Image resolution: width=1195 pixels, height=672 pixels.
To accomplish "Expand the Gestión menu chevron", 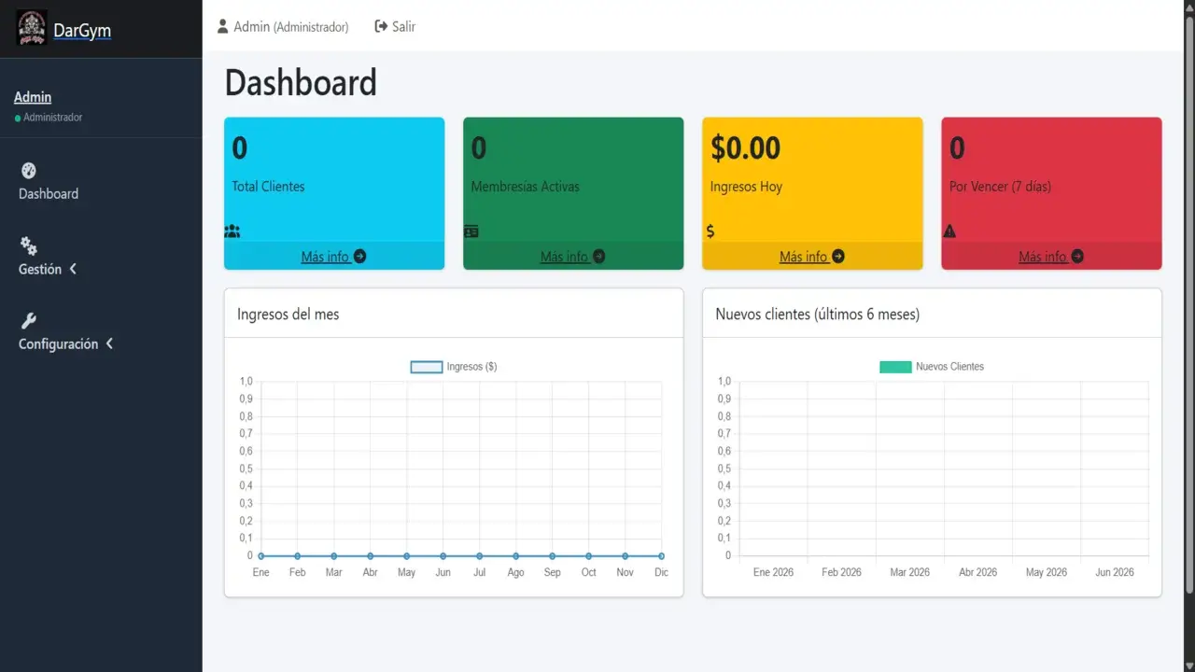I will pos(73,269).
